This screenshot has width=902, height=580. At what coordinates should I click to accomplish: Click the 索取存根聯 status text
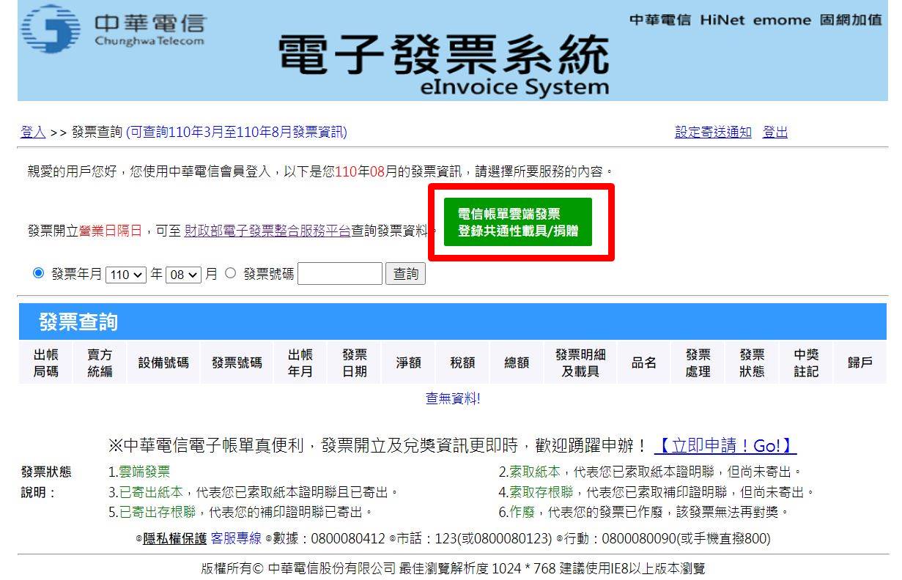pos(541,491)
